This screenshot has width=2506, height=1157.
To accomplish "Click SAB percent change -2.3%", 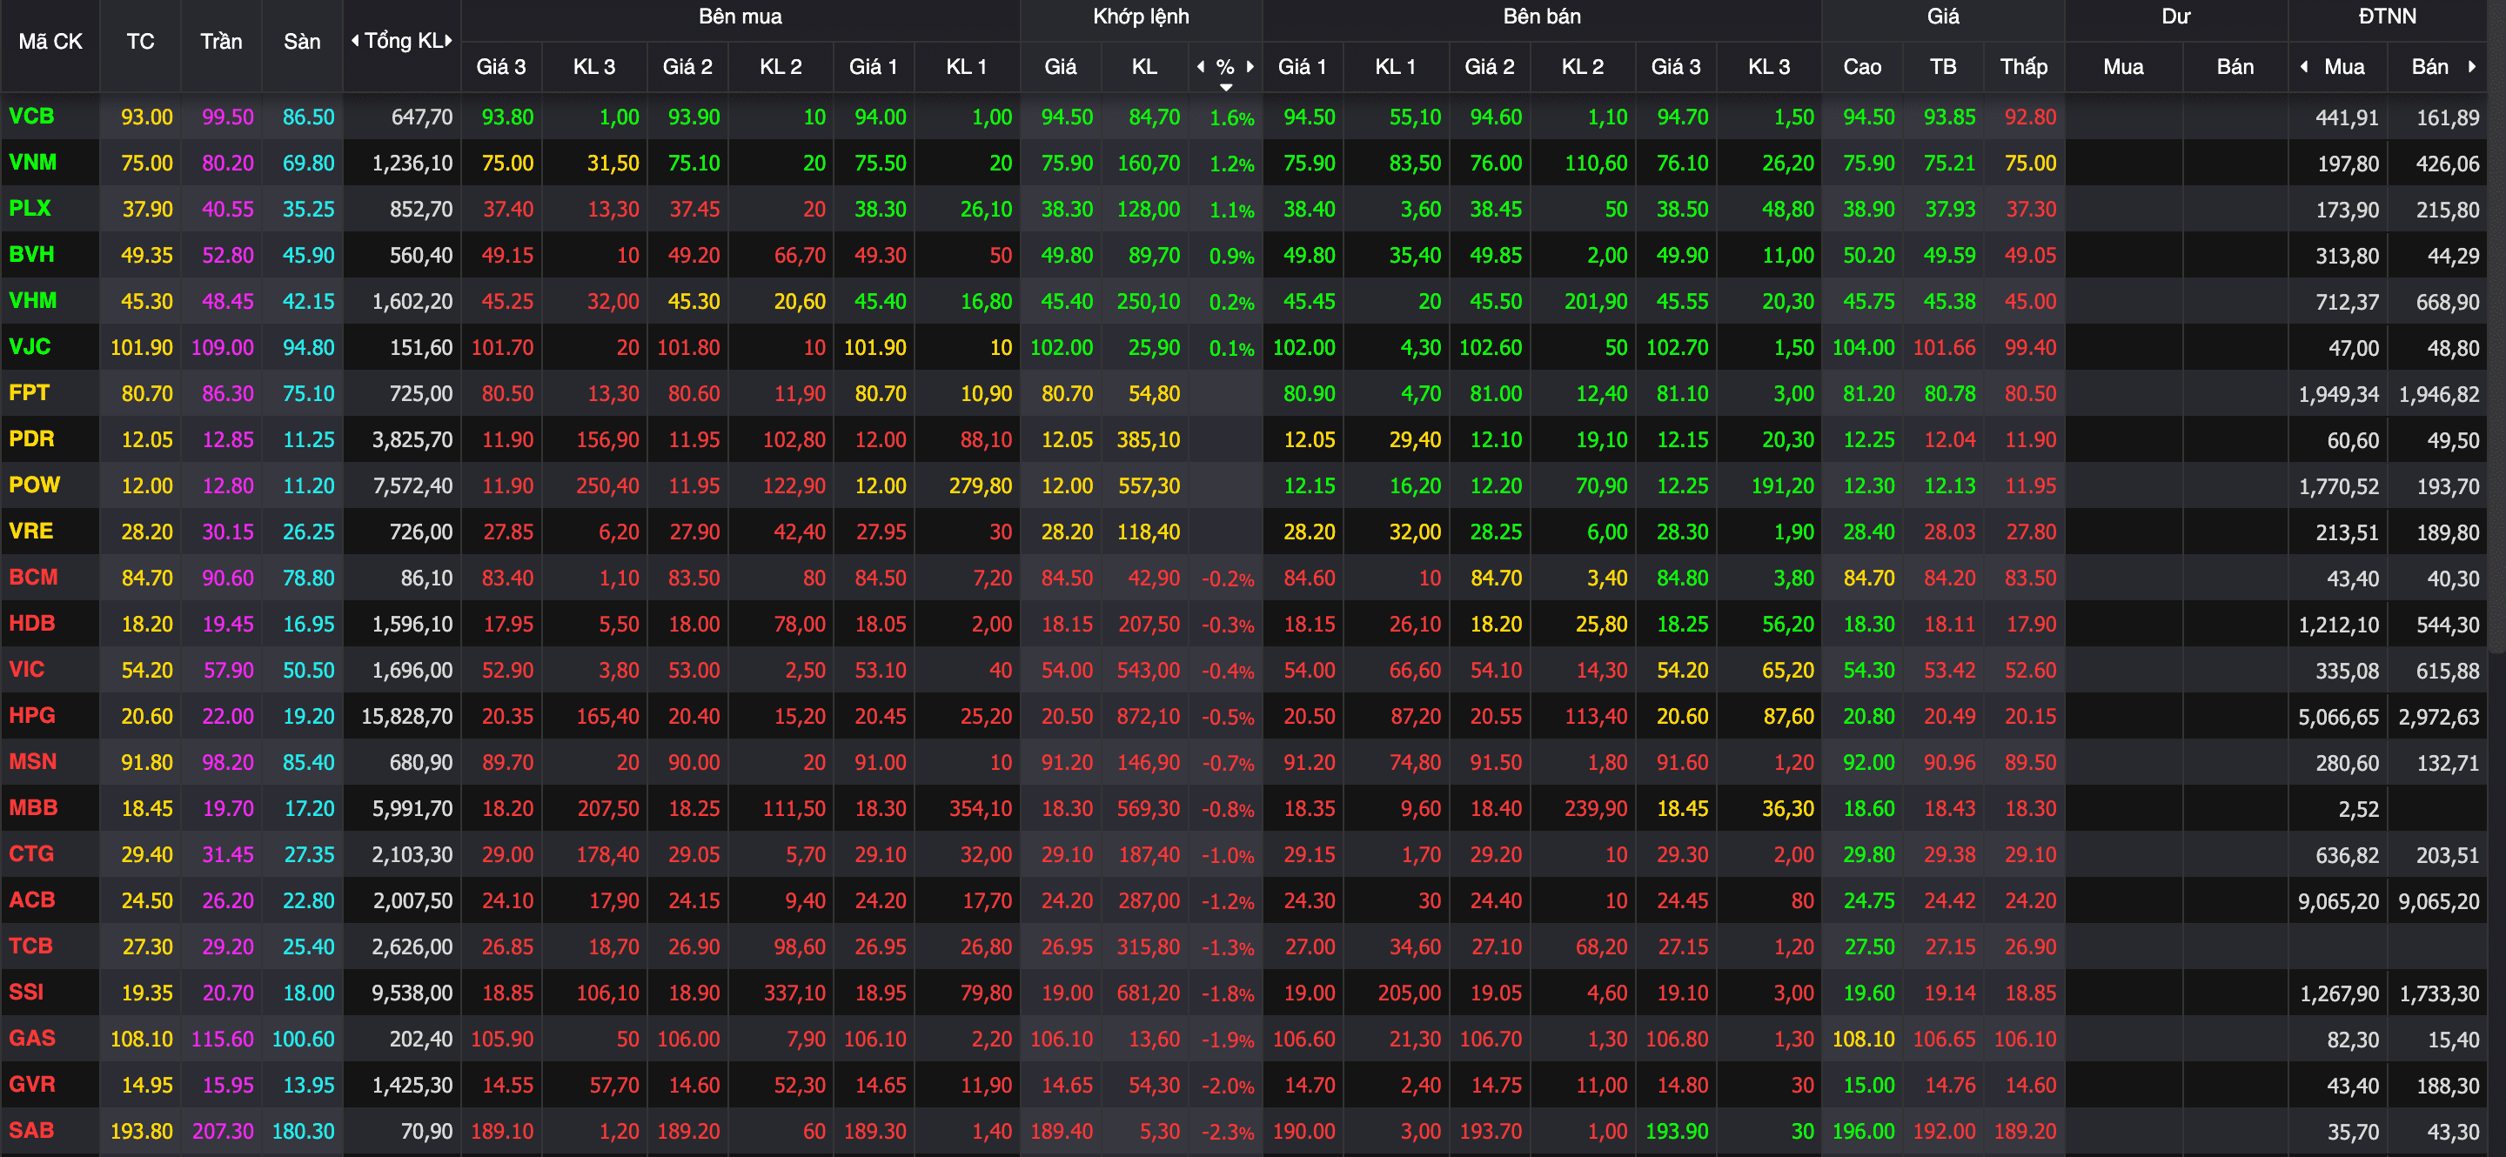I will click(x=1228, y=1132).
